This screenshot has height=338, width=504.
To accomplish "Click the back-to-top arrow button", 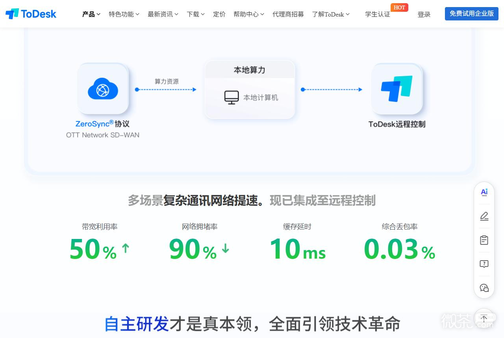I will [x=484, y=319].
